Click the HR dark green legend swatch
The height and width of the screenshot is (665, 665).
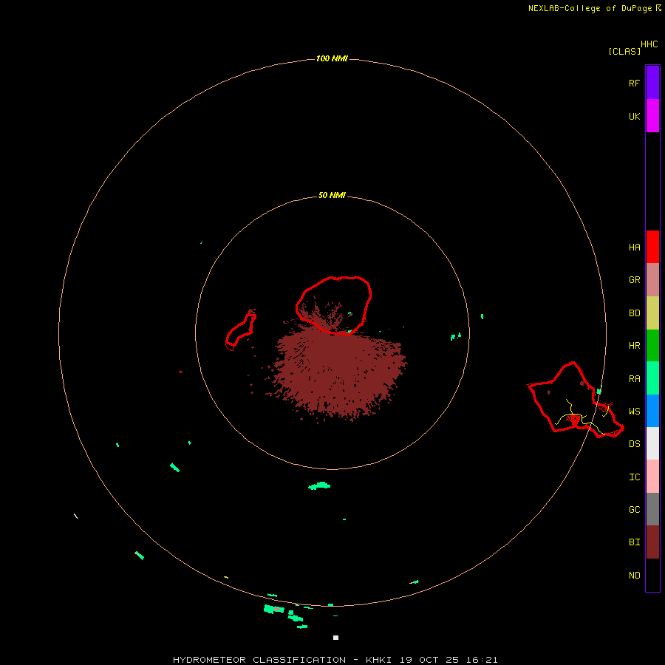click(652, 346)
